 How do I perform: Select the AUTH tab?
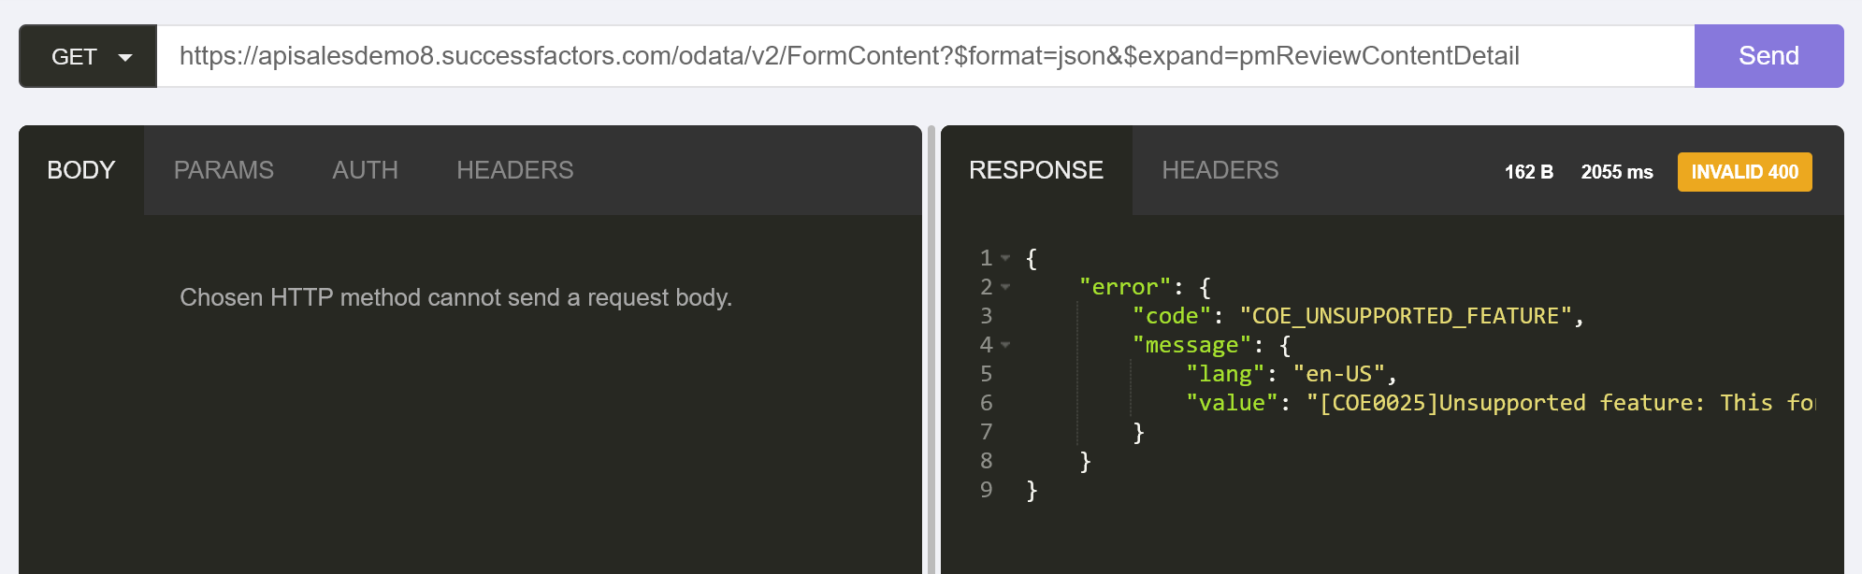[365, 170]
